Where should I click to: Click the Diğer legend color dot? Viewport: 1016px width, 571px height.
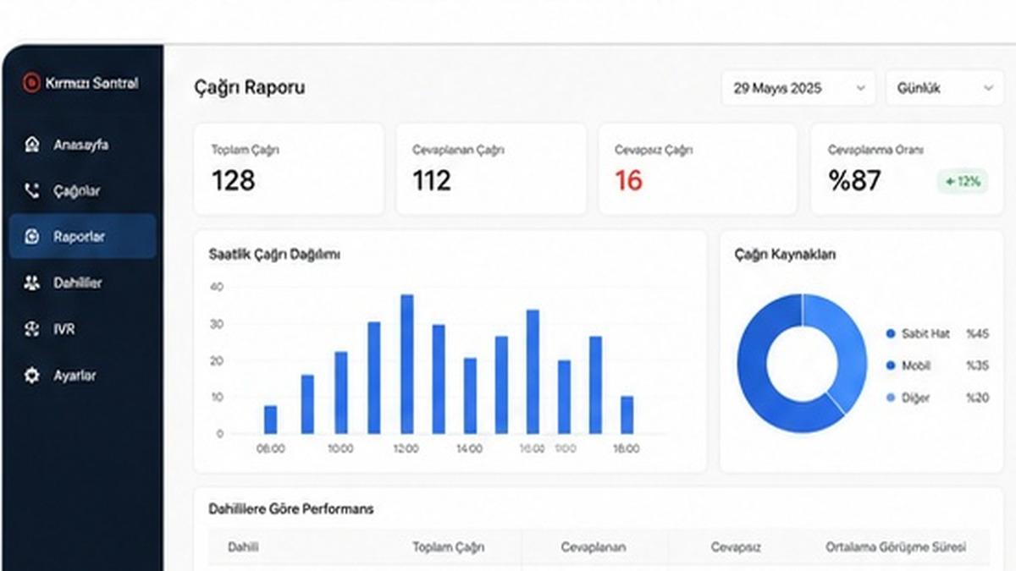click(x=890, y=398)
